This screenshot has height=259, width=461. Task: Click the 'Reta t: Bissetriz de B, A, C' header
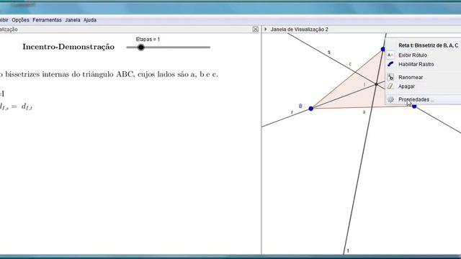(x=428, y=45)
